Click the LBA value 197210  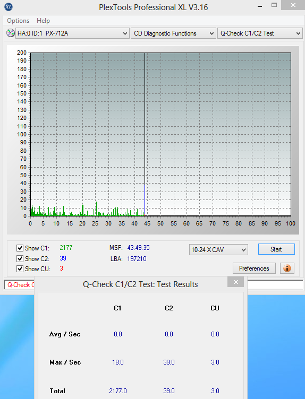point(137,259)
